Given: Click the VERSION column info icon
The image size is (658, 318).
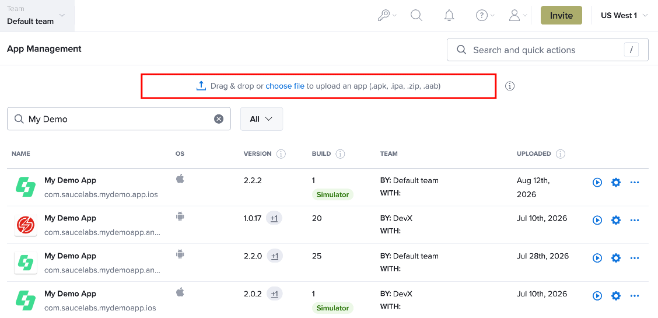Looking at the screenshot, I should pos(281,154).
